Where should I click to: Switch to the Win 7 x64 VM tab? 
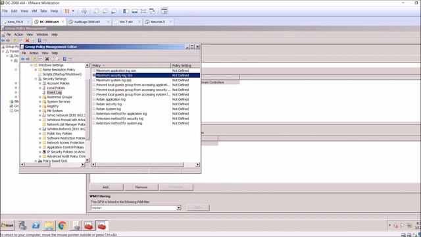point(126,22)
